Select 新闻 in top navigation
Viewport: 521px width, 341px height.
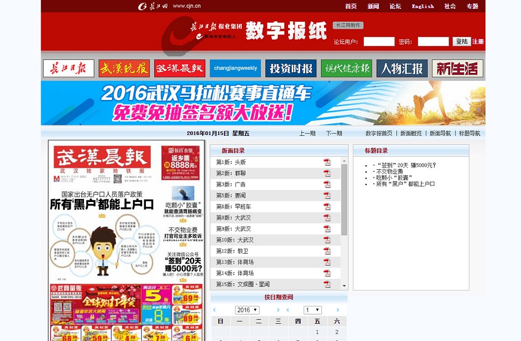(x=373, y=6)
